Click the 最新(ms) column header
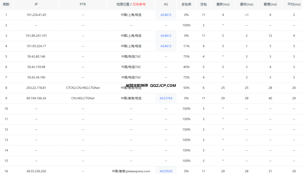Viewport: 302px width, 174px height. point(223,4)
